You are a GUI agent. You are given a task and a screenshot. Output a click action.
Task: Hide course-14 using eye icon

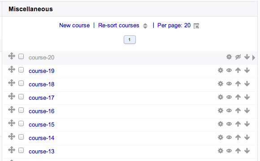coord(229,137)
